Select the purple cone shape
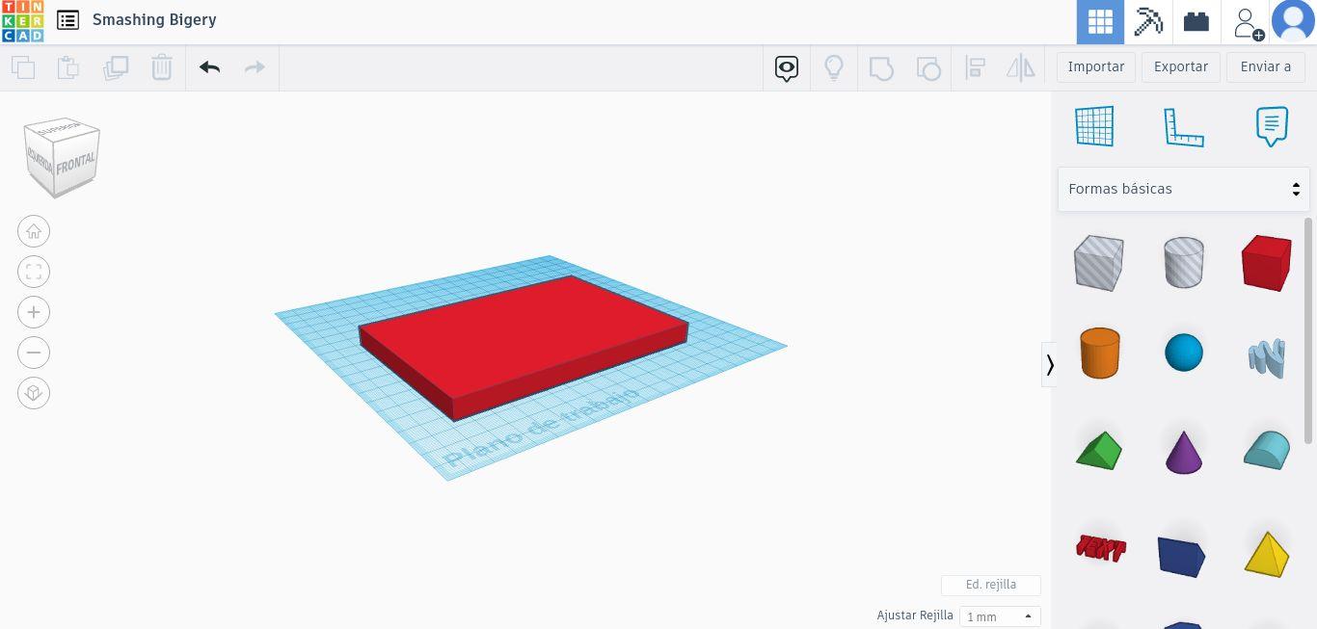Image resolution: width=1317 pixels, height=629 pixels. 1183,452
